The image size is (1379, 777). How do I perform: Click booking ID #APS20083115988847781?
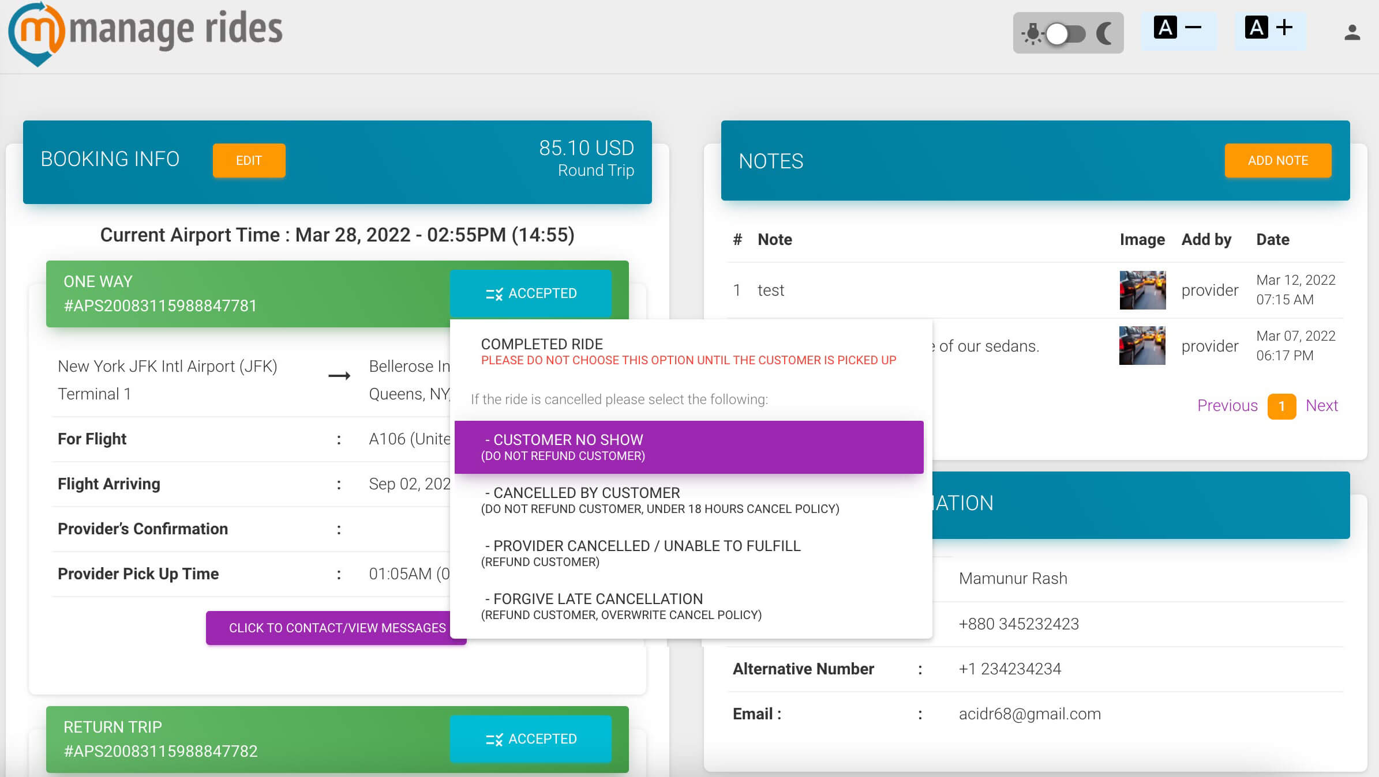(160, 305)
